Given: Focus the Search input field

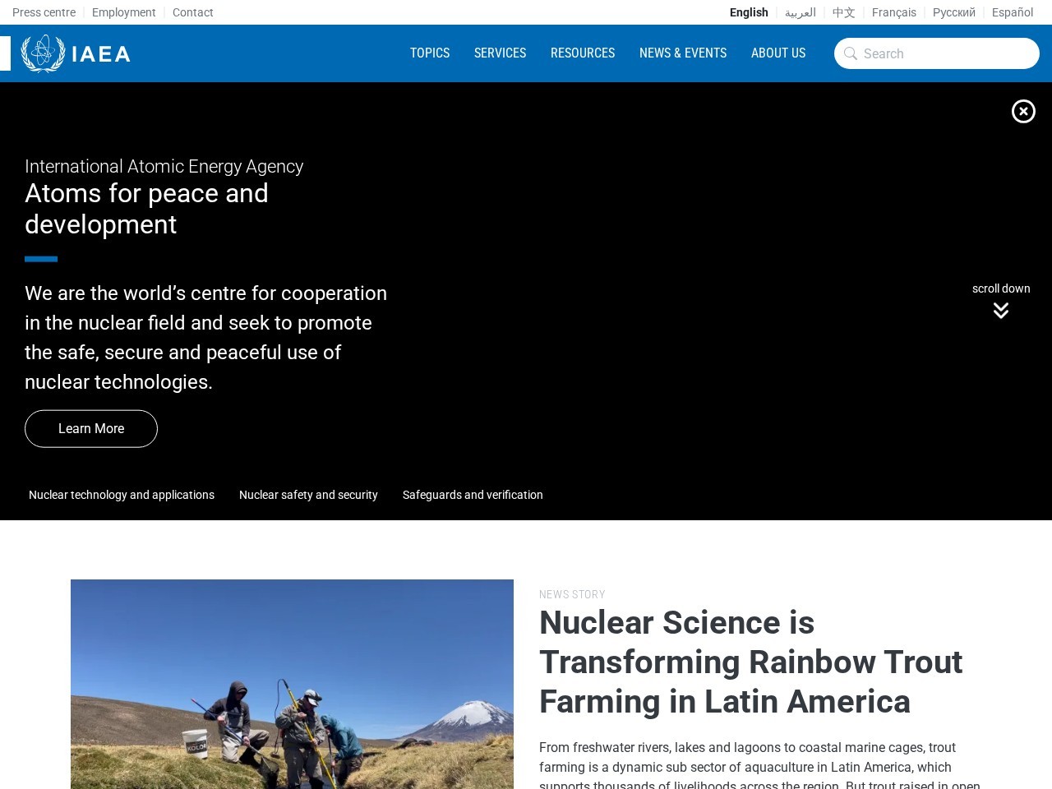Looking at the screenshot, I should pos(937,53).
